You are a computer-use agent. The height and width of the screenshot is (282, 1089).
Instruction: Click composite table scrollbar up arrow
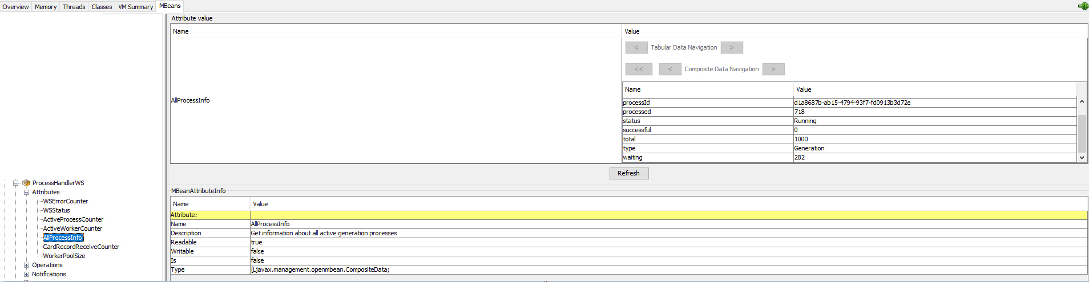point(1082,101)
